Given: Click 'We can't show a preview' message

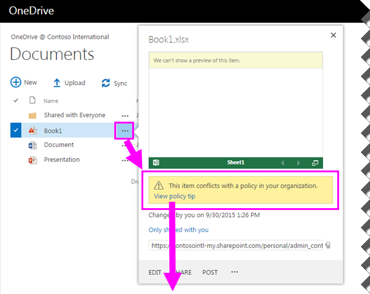Looking at the screenshot, I should tap(197, 61).
